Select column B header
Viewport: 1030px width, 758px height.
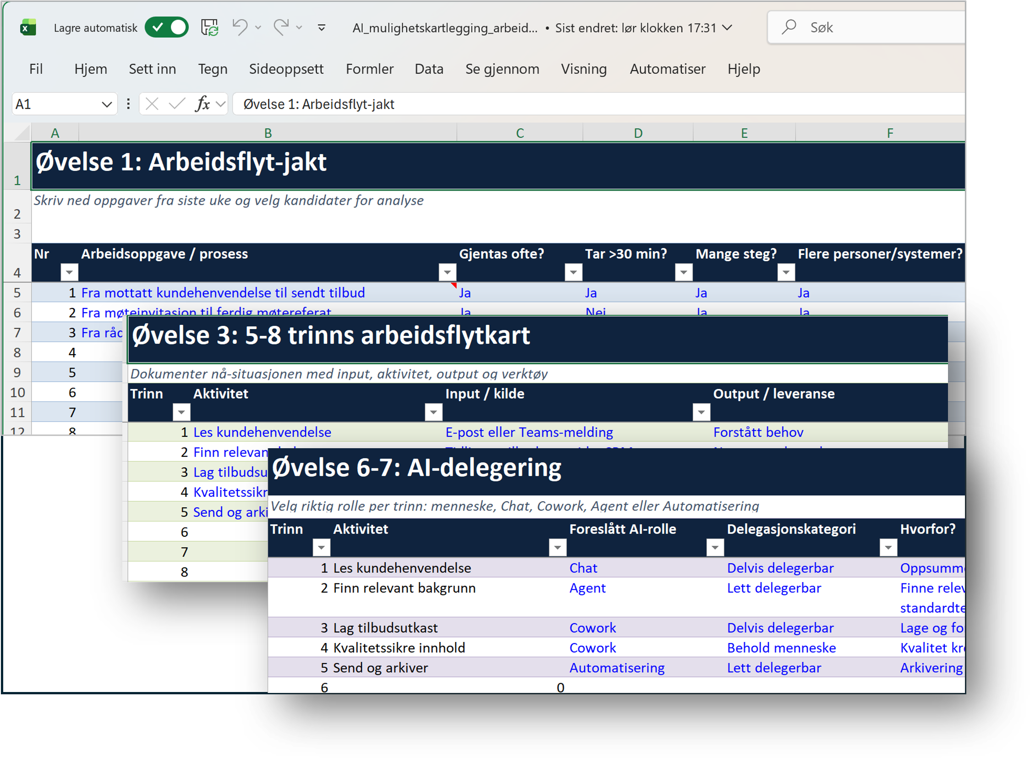(x=268, y=133)
